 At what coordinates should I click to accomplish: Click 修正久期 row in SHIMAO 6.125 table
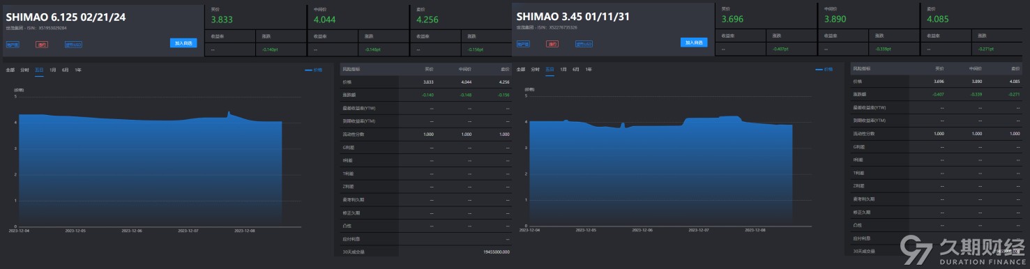coord(427,212)
